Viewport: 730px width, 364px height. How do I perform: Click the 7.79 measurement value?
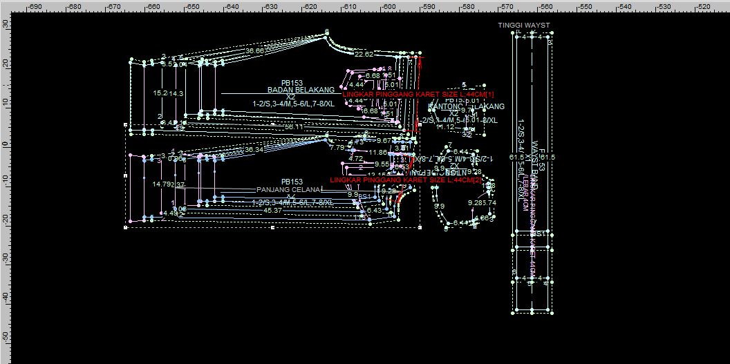337,148
